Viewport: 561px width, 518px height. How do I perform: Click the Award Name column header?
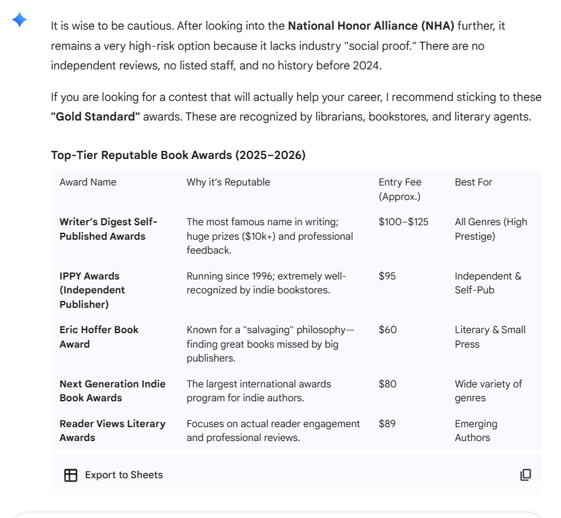coord(88,182)
